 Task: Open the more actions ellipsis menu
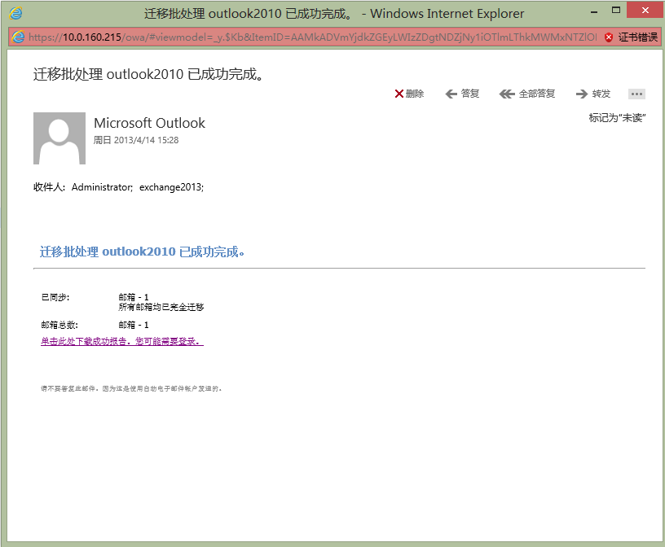coord(636,94)
